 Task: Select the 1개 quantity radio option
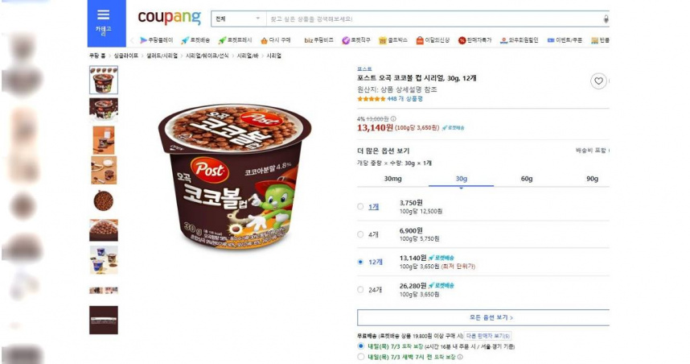(x=360, y=207)
